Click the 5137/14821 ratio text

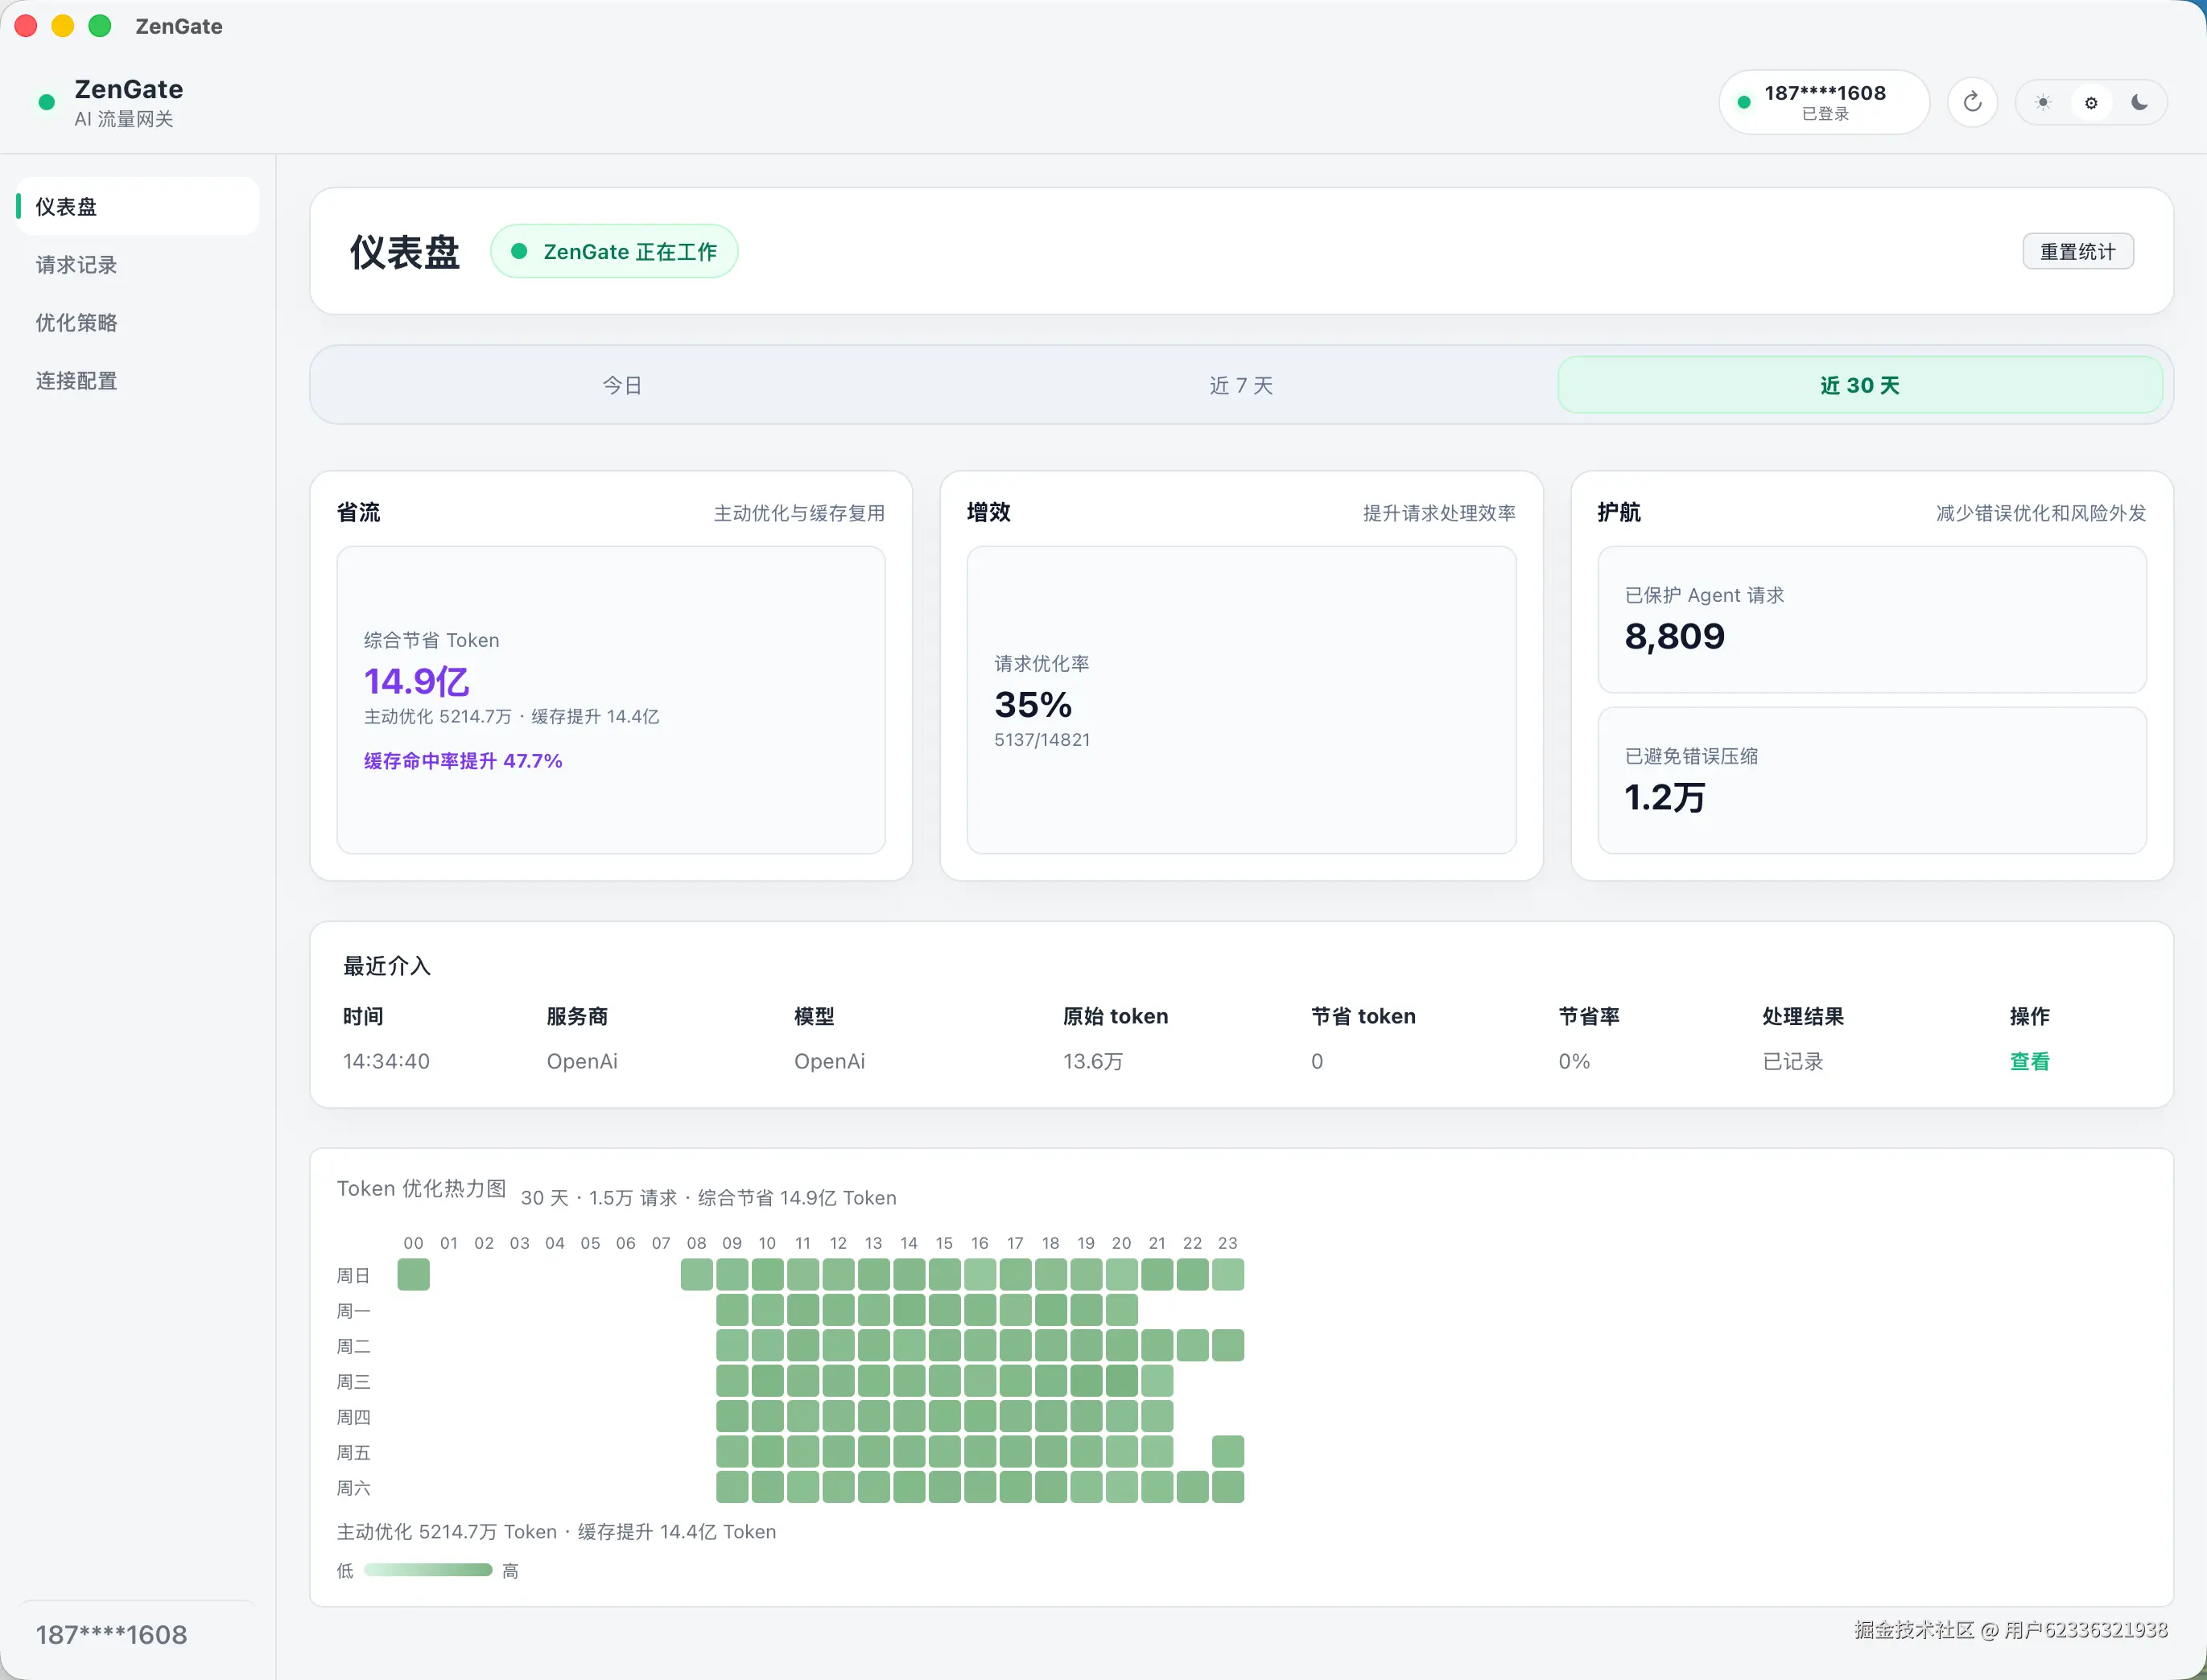(1042, 740)
